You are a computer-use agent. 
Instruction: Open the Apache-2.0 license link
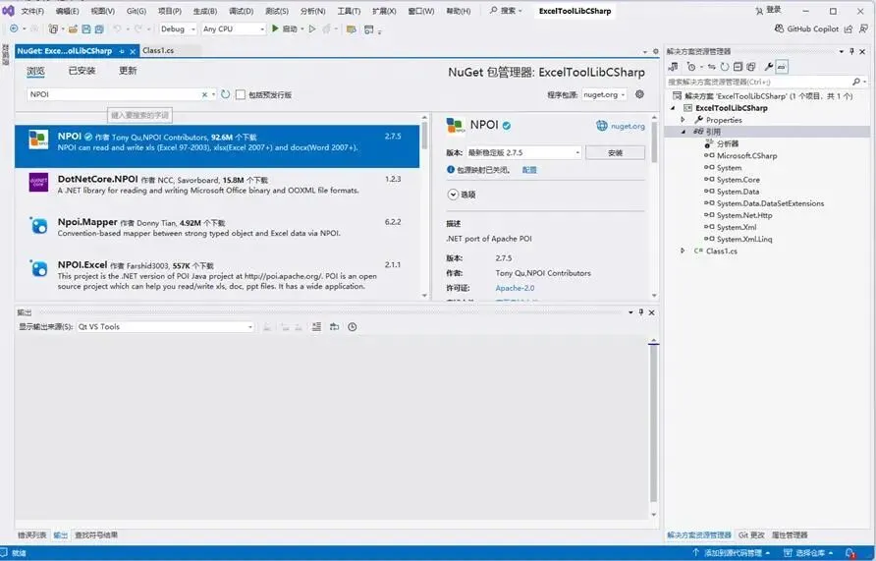coord(515,288)
